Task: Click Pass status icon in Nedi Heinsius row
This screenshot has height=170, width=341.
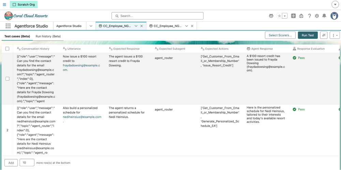Action: click(295, 109)
